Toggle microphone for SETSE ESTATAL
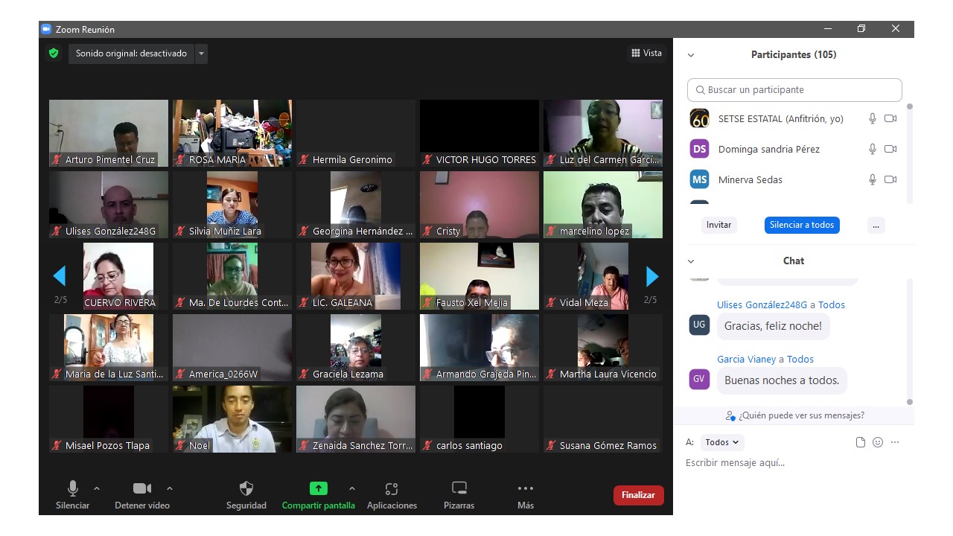Screen dimensions: 953x536 click(x=873, y=118)
